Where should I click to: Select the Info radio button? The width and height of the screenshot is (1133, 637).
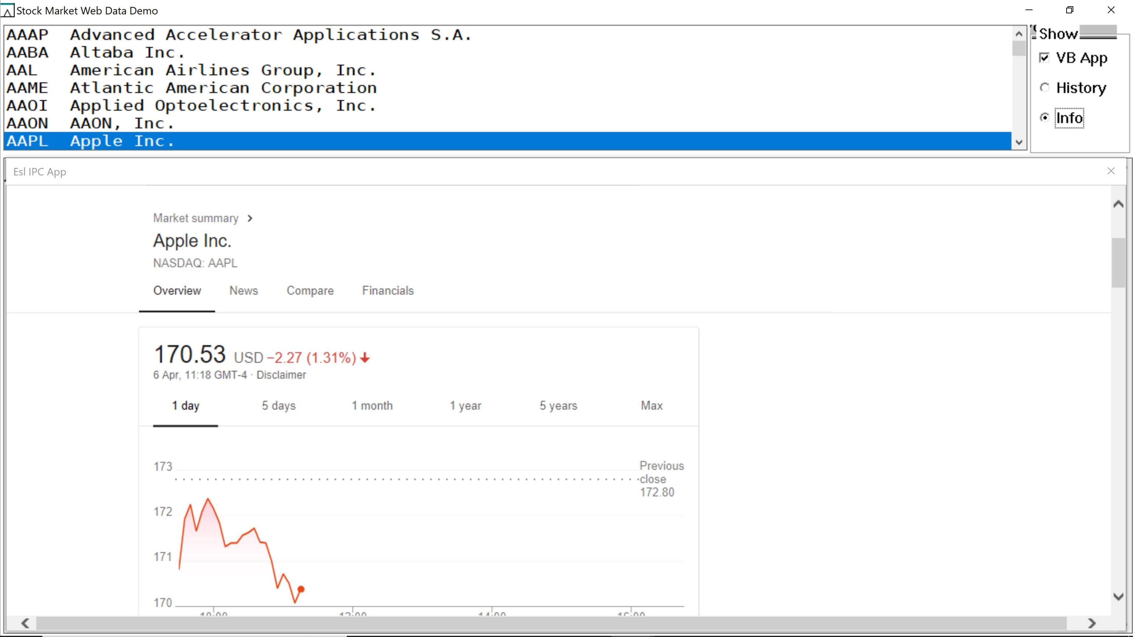pos(1044,118)
